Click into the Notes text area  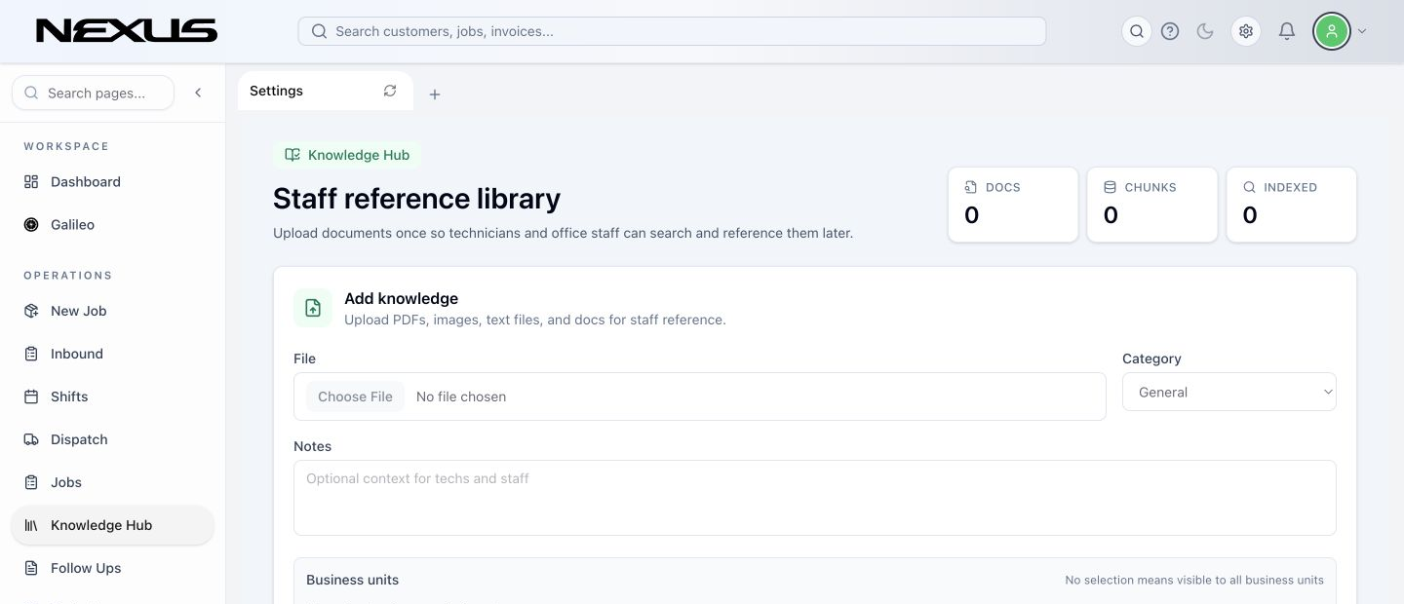point(814,498)
